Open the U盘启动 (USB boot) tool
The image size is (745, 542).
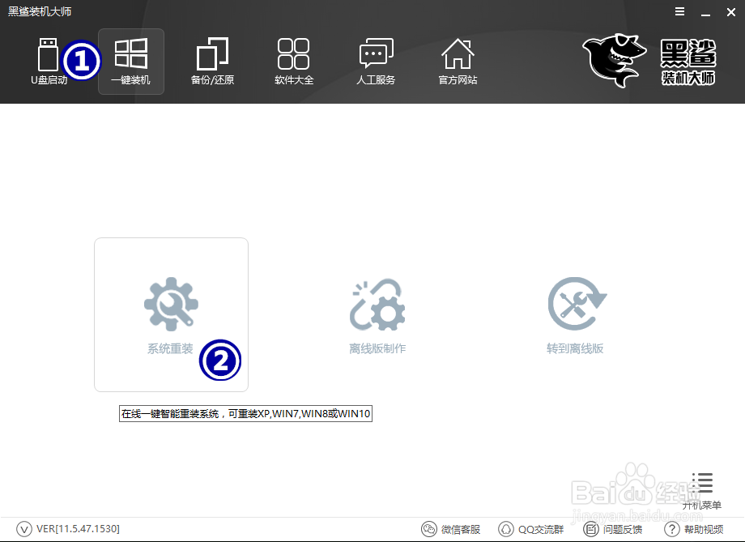tap(48, 61)
